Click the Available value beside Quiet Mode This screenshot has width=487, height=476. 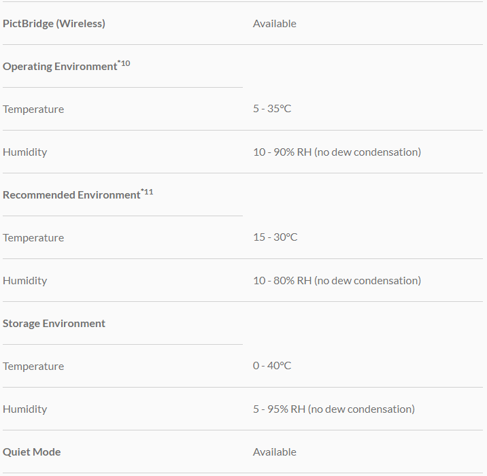coord(274,452)
